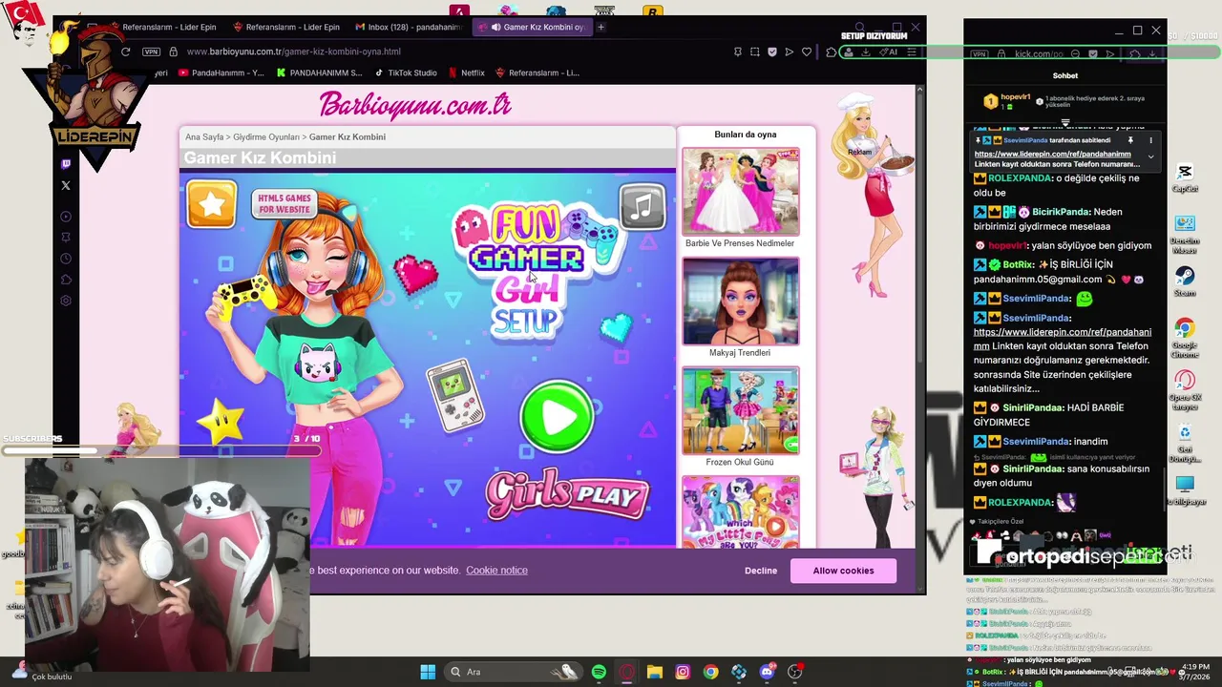
Task: Click SinirliPandaa username saying HADİ BARBİE
Action: click(x=1033, y=407)
